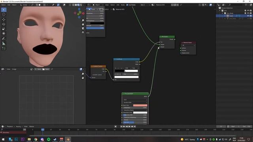Image resolution: width=253 pixels, height=142 pixels.
Task: Open the View menu in node editor
Action: 107,5
